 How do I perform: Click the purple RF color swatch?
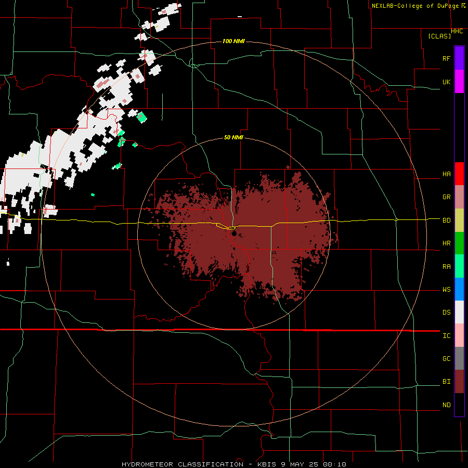point(459,58)
